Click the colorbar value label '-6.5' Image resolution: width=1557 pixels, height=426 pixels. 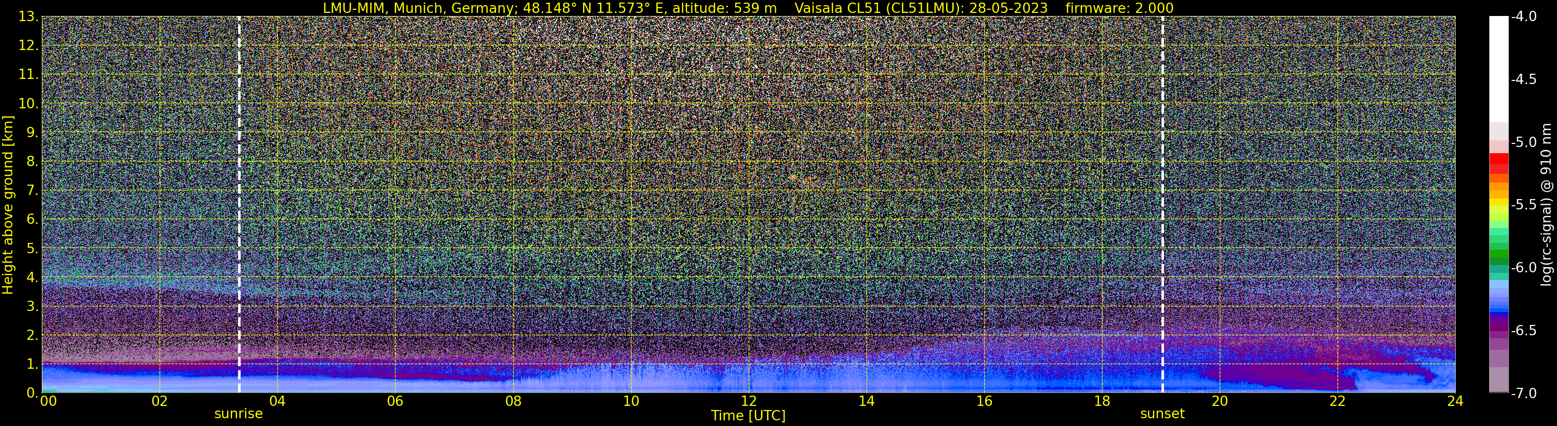click(x=1524, y=330)
